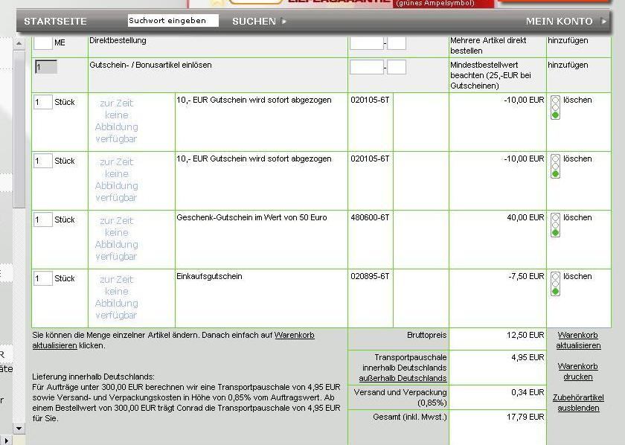Click quantity field of second 10,- EUR Gutschein
The width and height of the screenshot is (625, 445).
43,161
